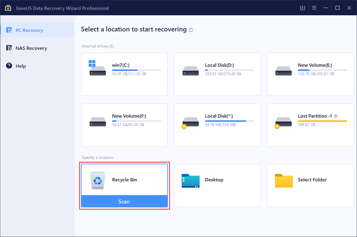This screenshot has height=237, width=357.
Task: Select the Local Disk(*:) partition
Action: pyautogui.click(x=217, y=125)
